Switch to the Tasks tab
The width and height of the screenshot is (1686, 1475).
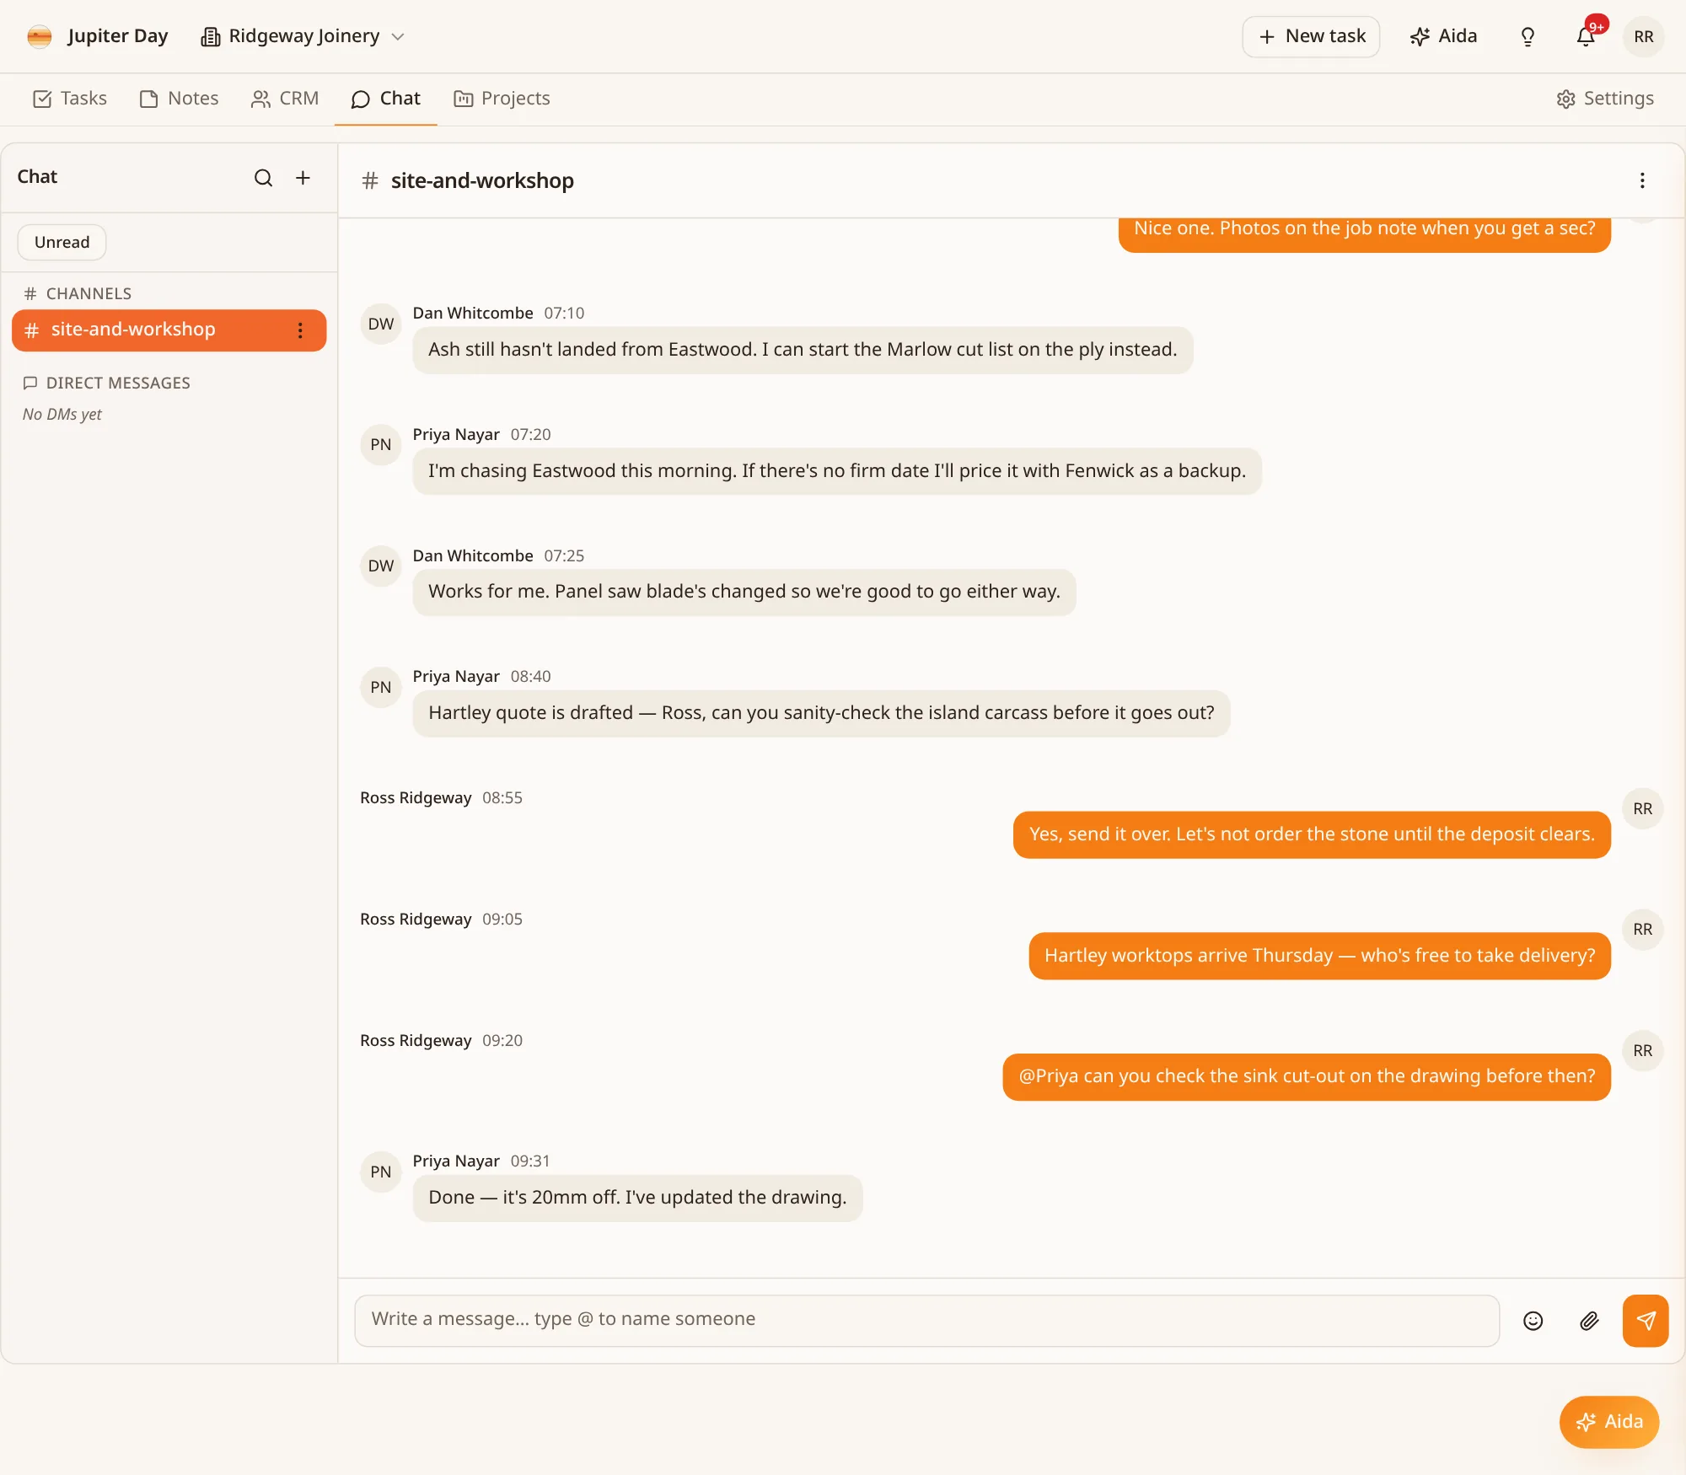[x=70, y=99]
